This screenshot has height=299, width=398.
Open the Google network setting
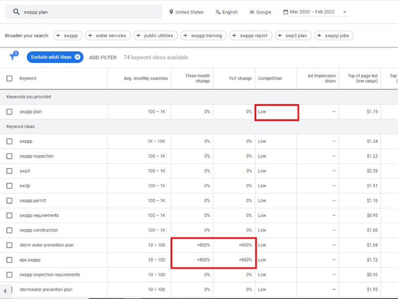(260, 12)
